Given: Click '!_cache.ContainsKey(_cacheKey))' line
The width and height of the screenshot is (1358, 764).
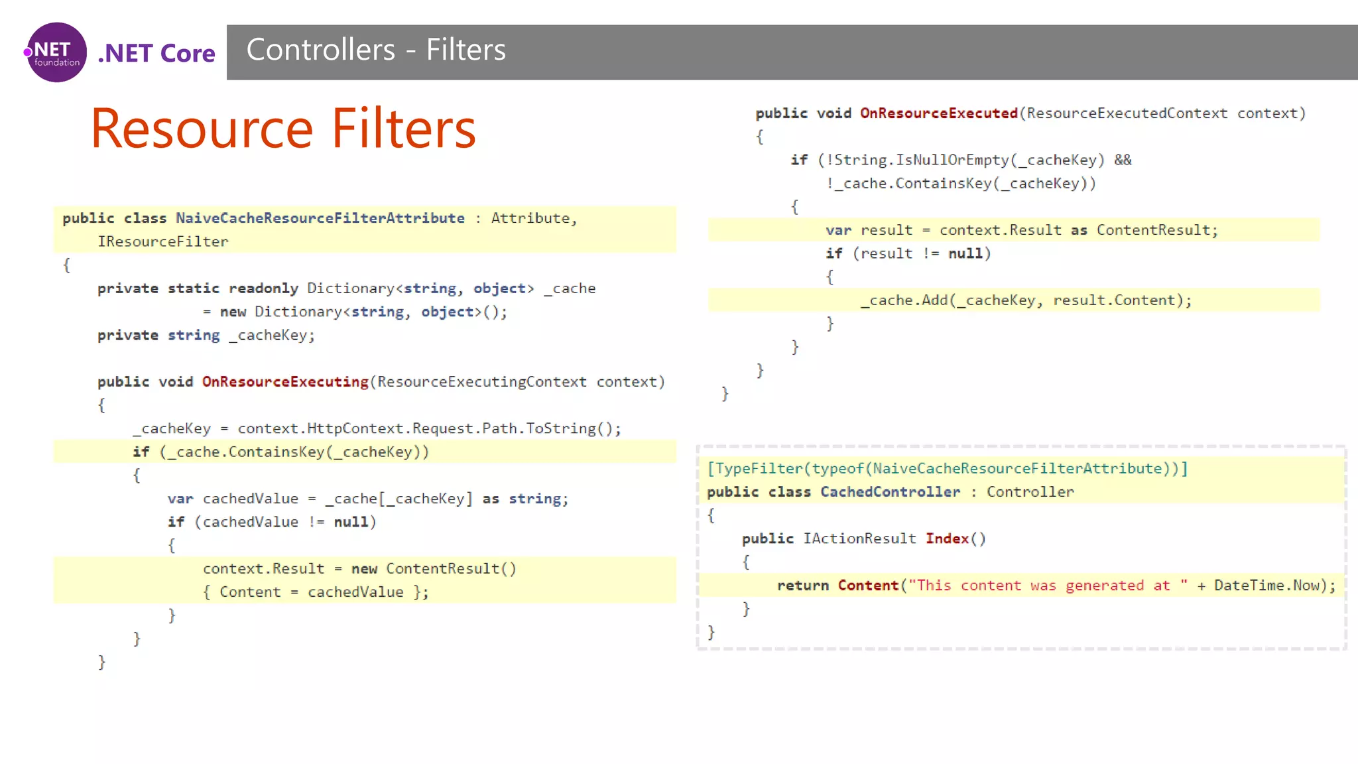Looking at the screenshot, I should point(961,184).
